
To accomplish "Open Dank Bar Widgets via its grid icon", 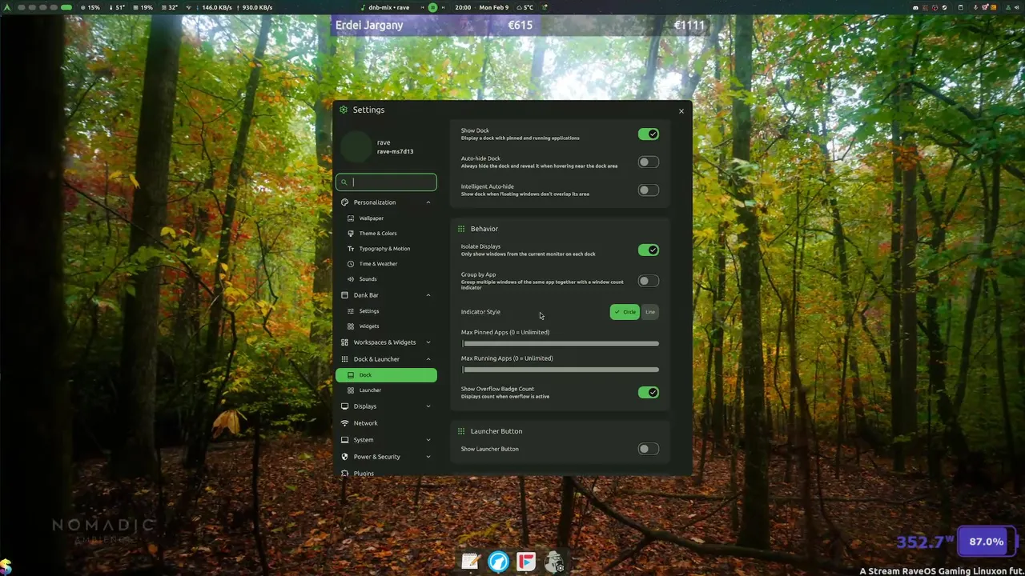I will (351, 326).
